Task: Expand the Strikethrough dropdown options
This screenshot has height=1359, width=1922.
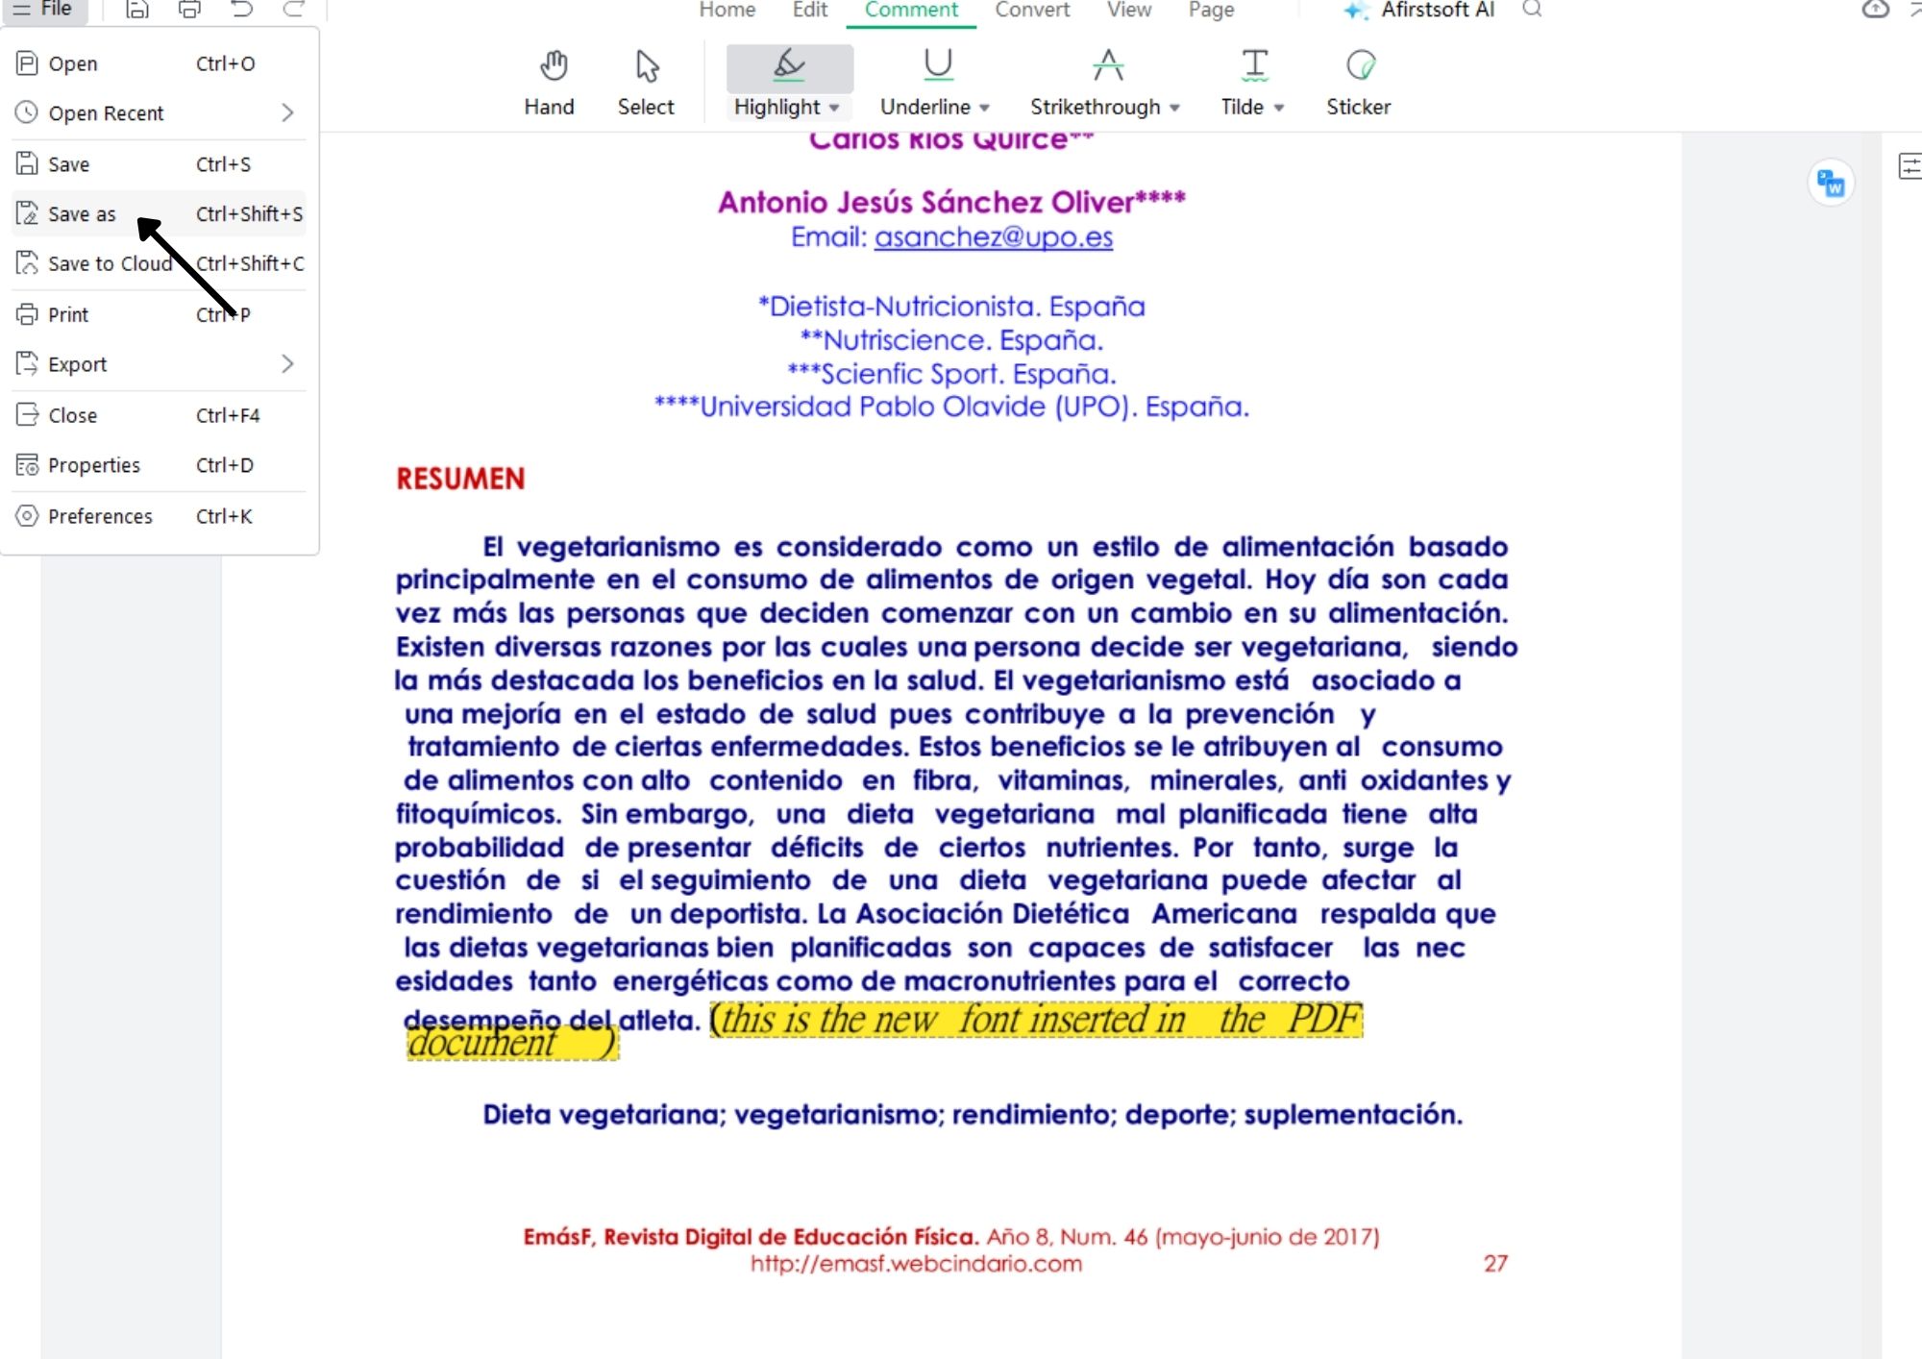Action: pyautogui.click(x=1175, y=108)
